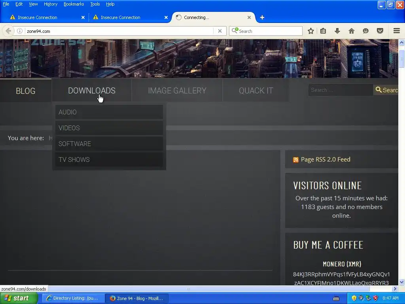Open the Firefox hamburger menu
405x304 pixels.
click(397, 31)
